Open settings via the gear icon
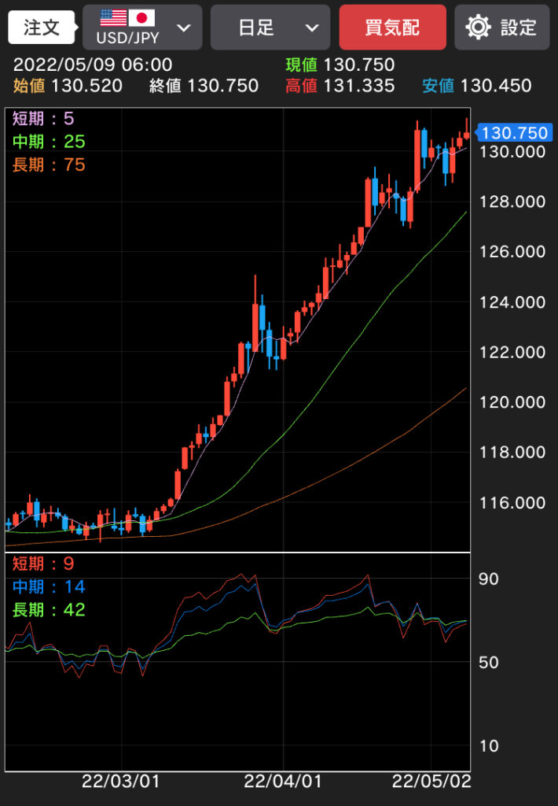The image size is (558, 806). pyautogui.click(x=478, y=28)
